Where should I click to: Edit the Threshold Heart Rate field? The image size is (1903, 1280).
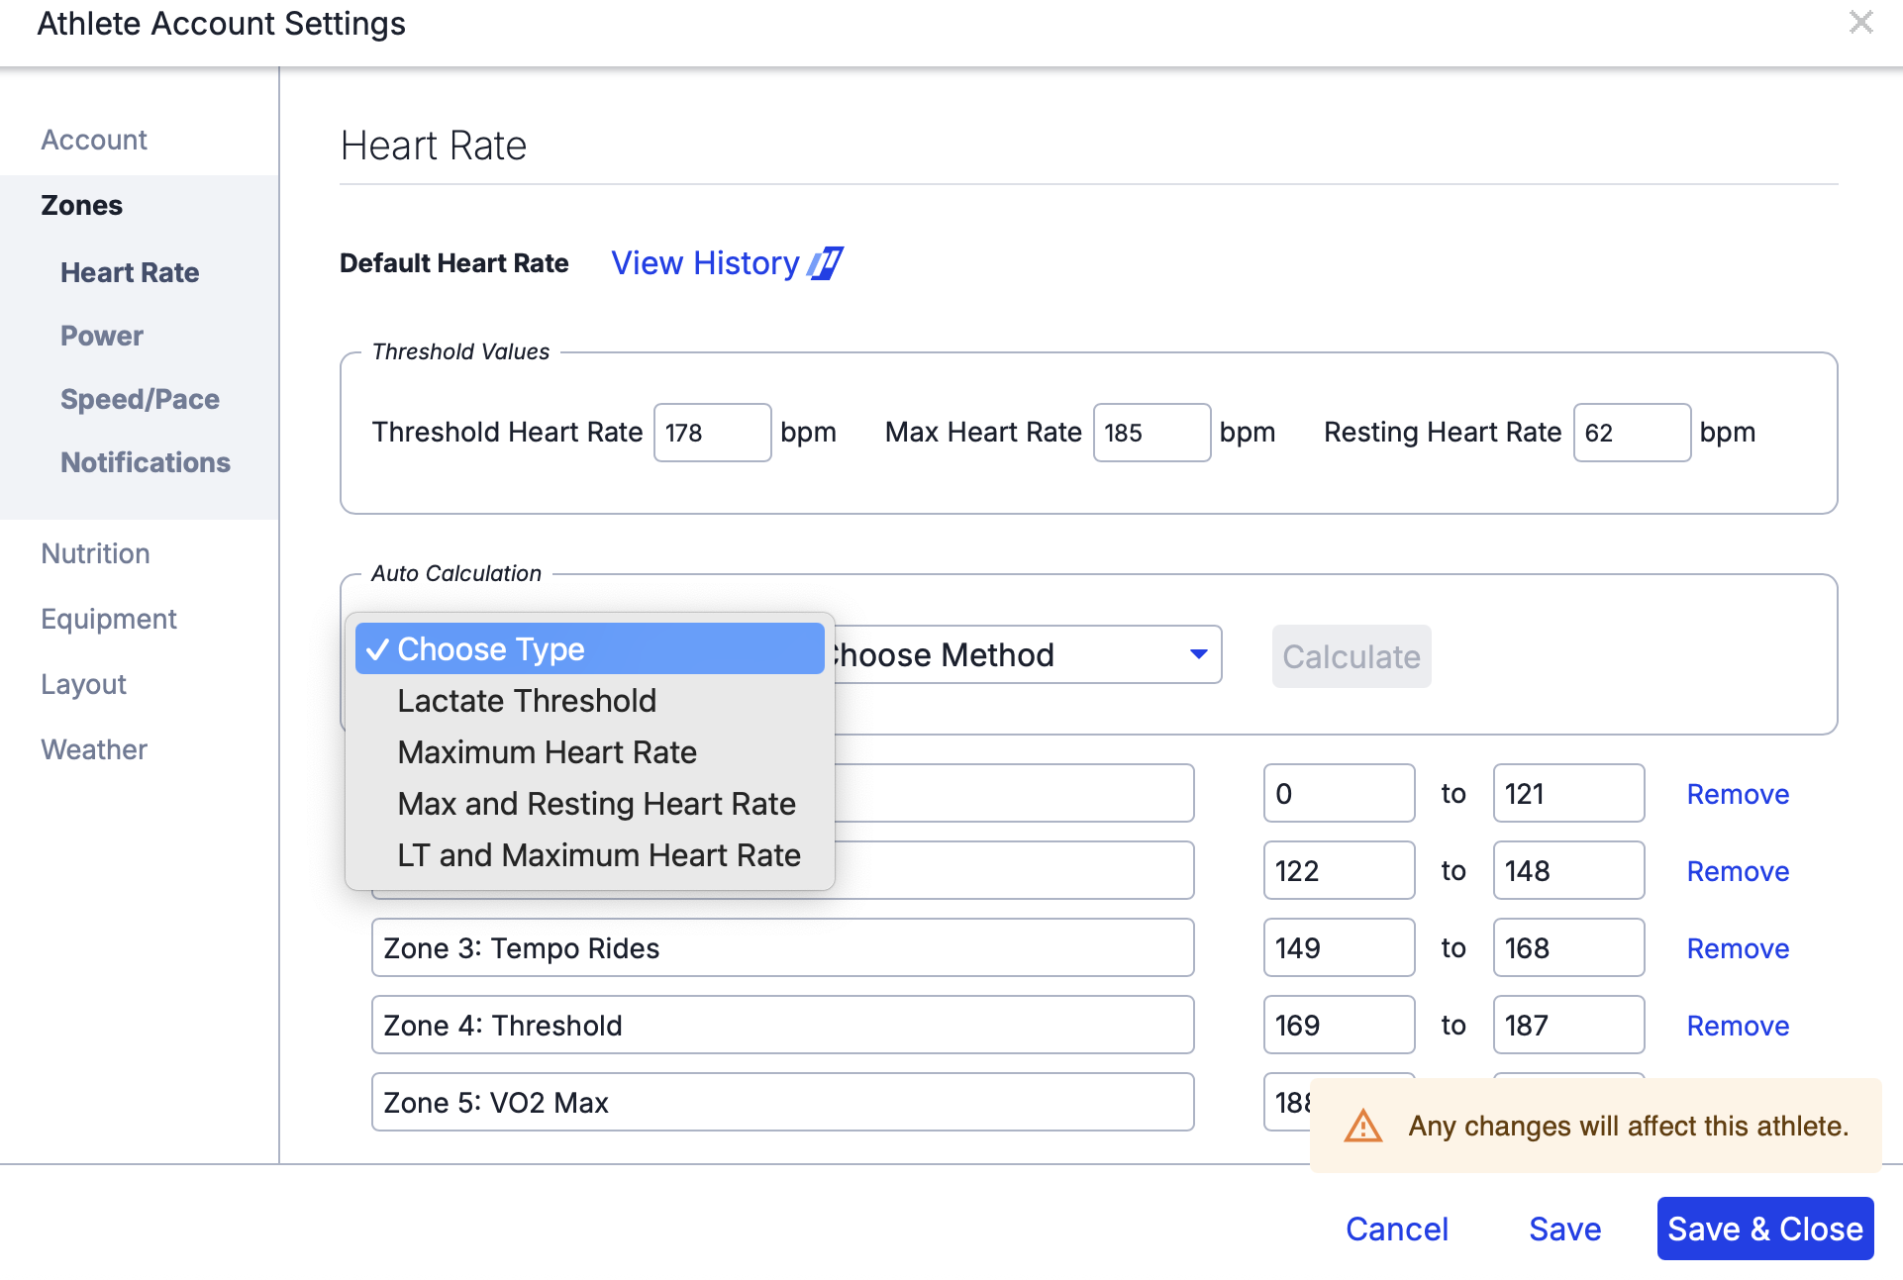712,433
